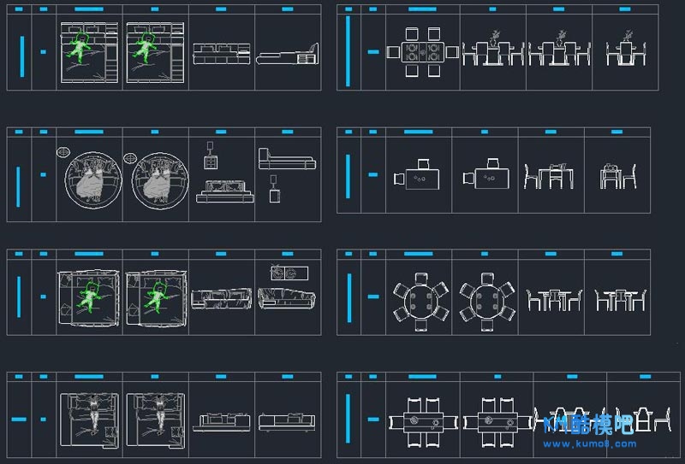Click the bed front elevation with pillows, bottom row
The width and height of the screenshot is (685, 464).
coord(221,420)
